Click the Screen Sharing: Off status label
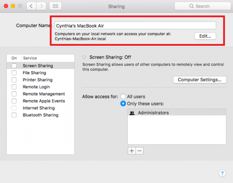Image resolution: width=233 pixels, height=183 pixels. pyautogui.click(x=110, y=57)
